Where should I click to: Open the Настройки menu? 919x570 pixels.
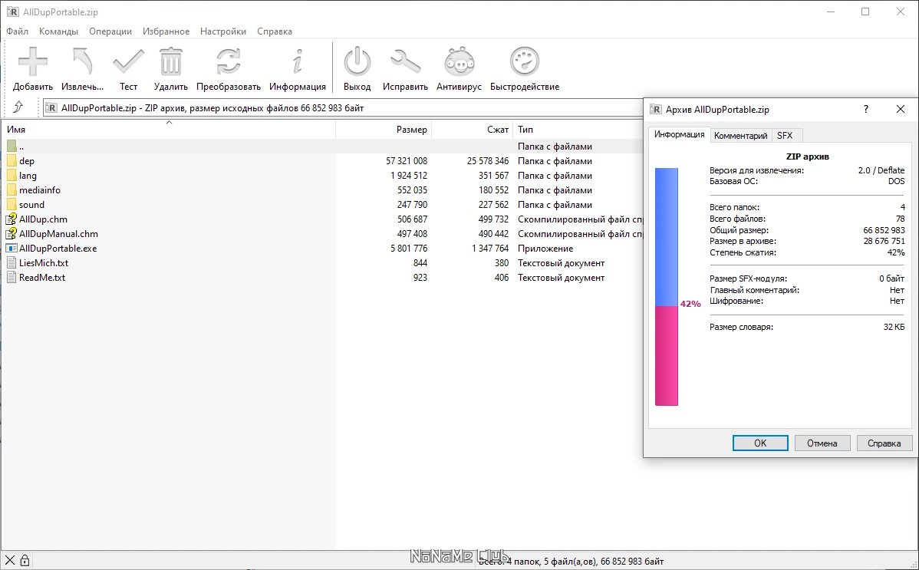pos(223,31)
